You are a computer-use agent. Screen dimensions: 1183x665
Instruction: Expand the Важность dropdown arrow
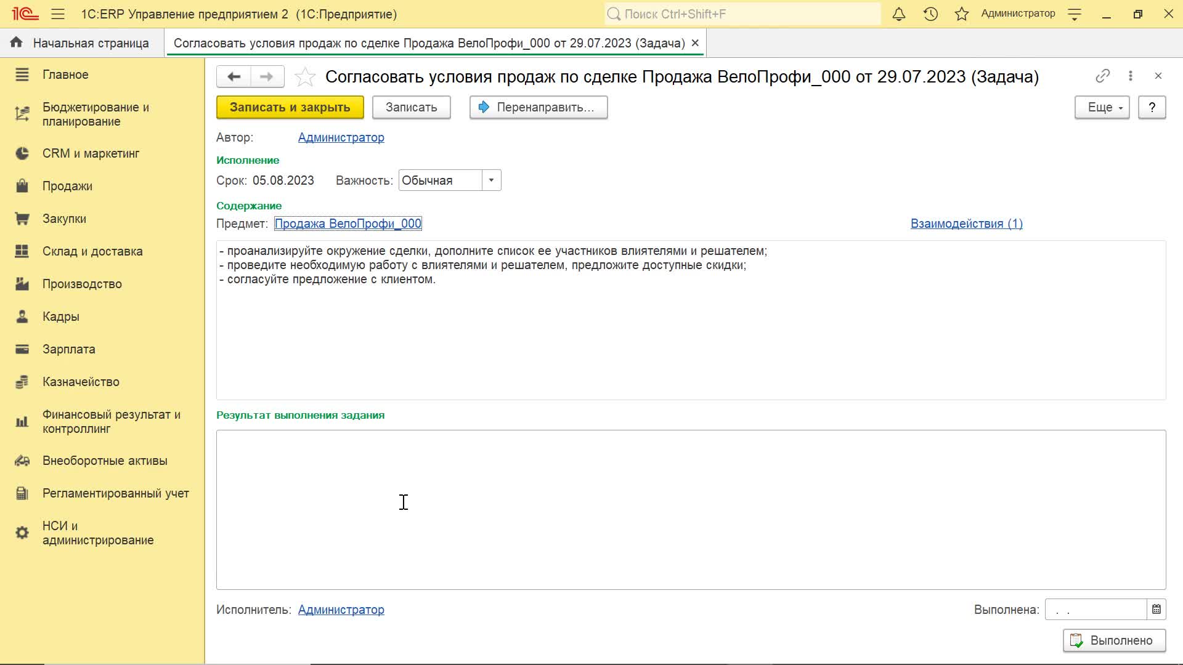click(491, 180)
